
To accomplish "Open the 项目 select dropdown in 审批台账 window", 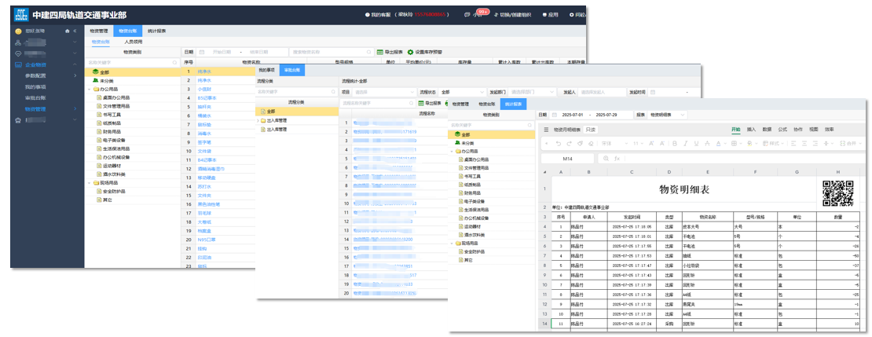I will [x=384, y=92].
